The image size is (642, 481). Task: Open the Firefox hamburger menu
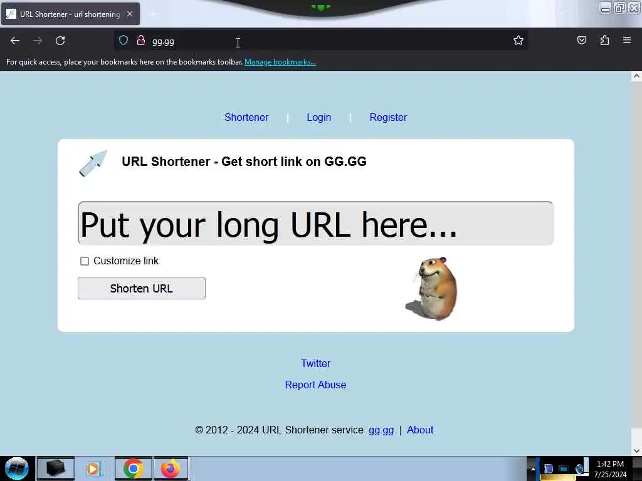coord(627,40)
